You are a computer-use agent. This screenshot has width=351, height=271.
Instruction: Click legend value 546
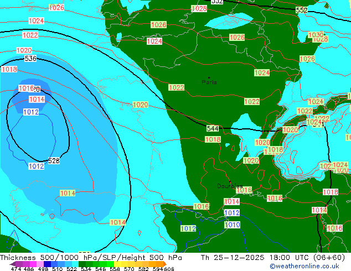(101, 269)
